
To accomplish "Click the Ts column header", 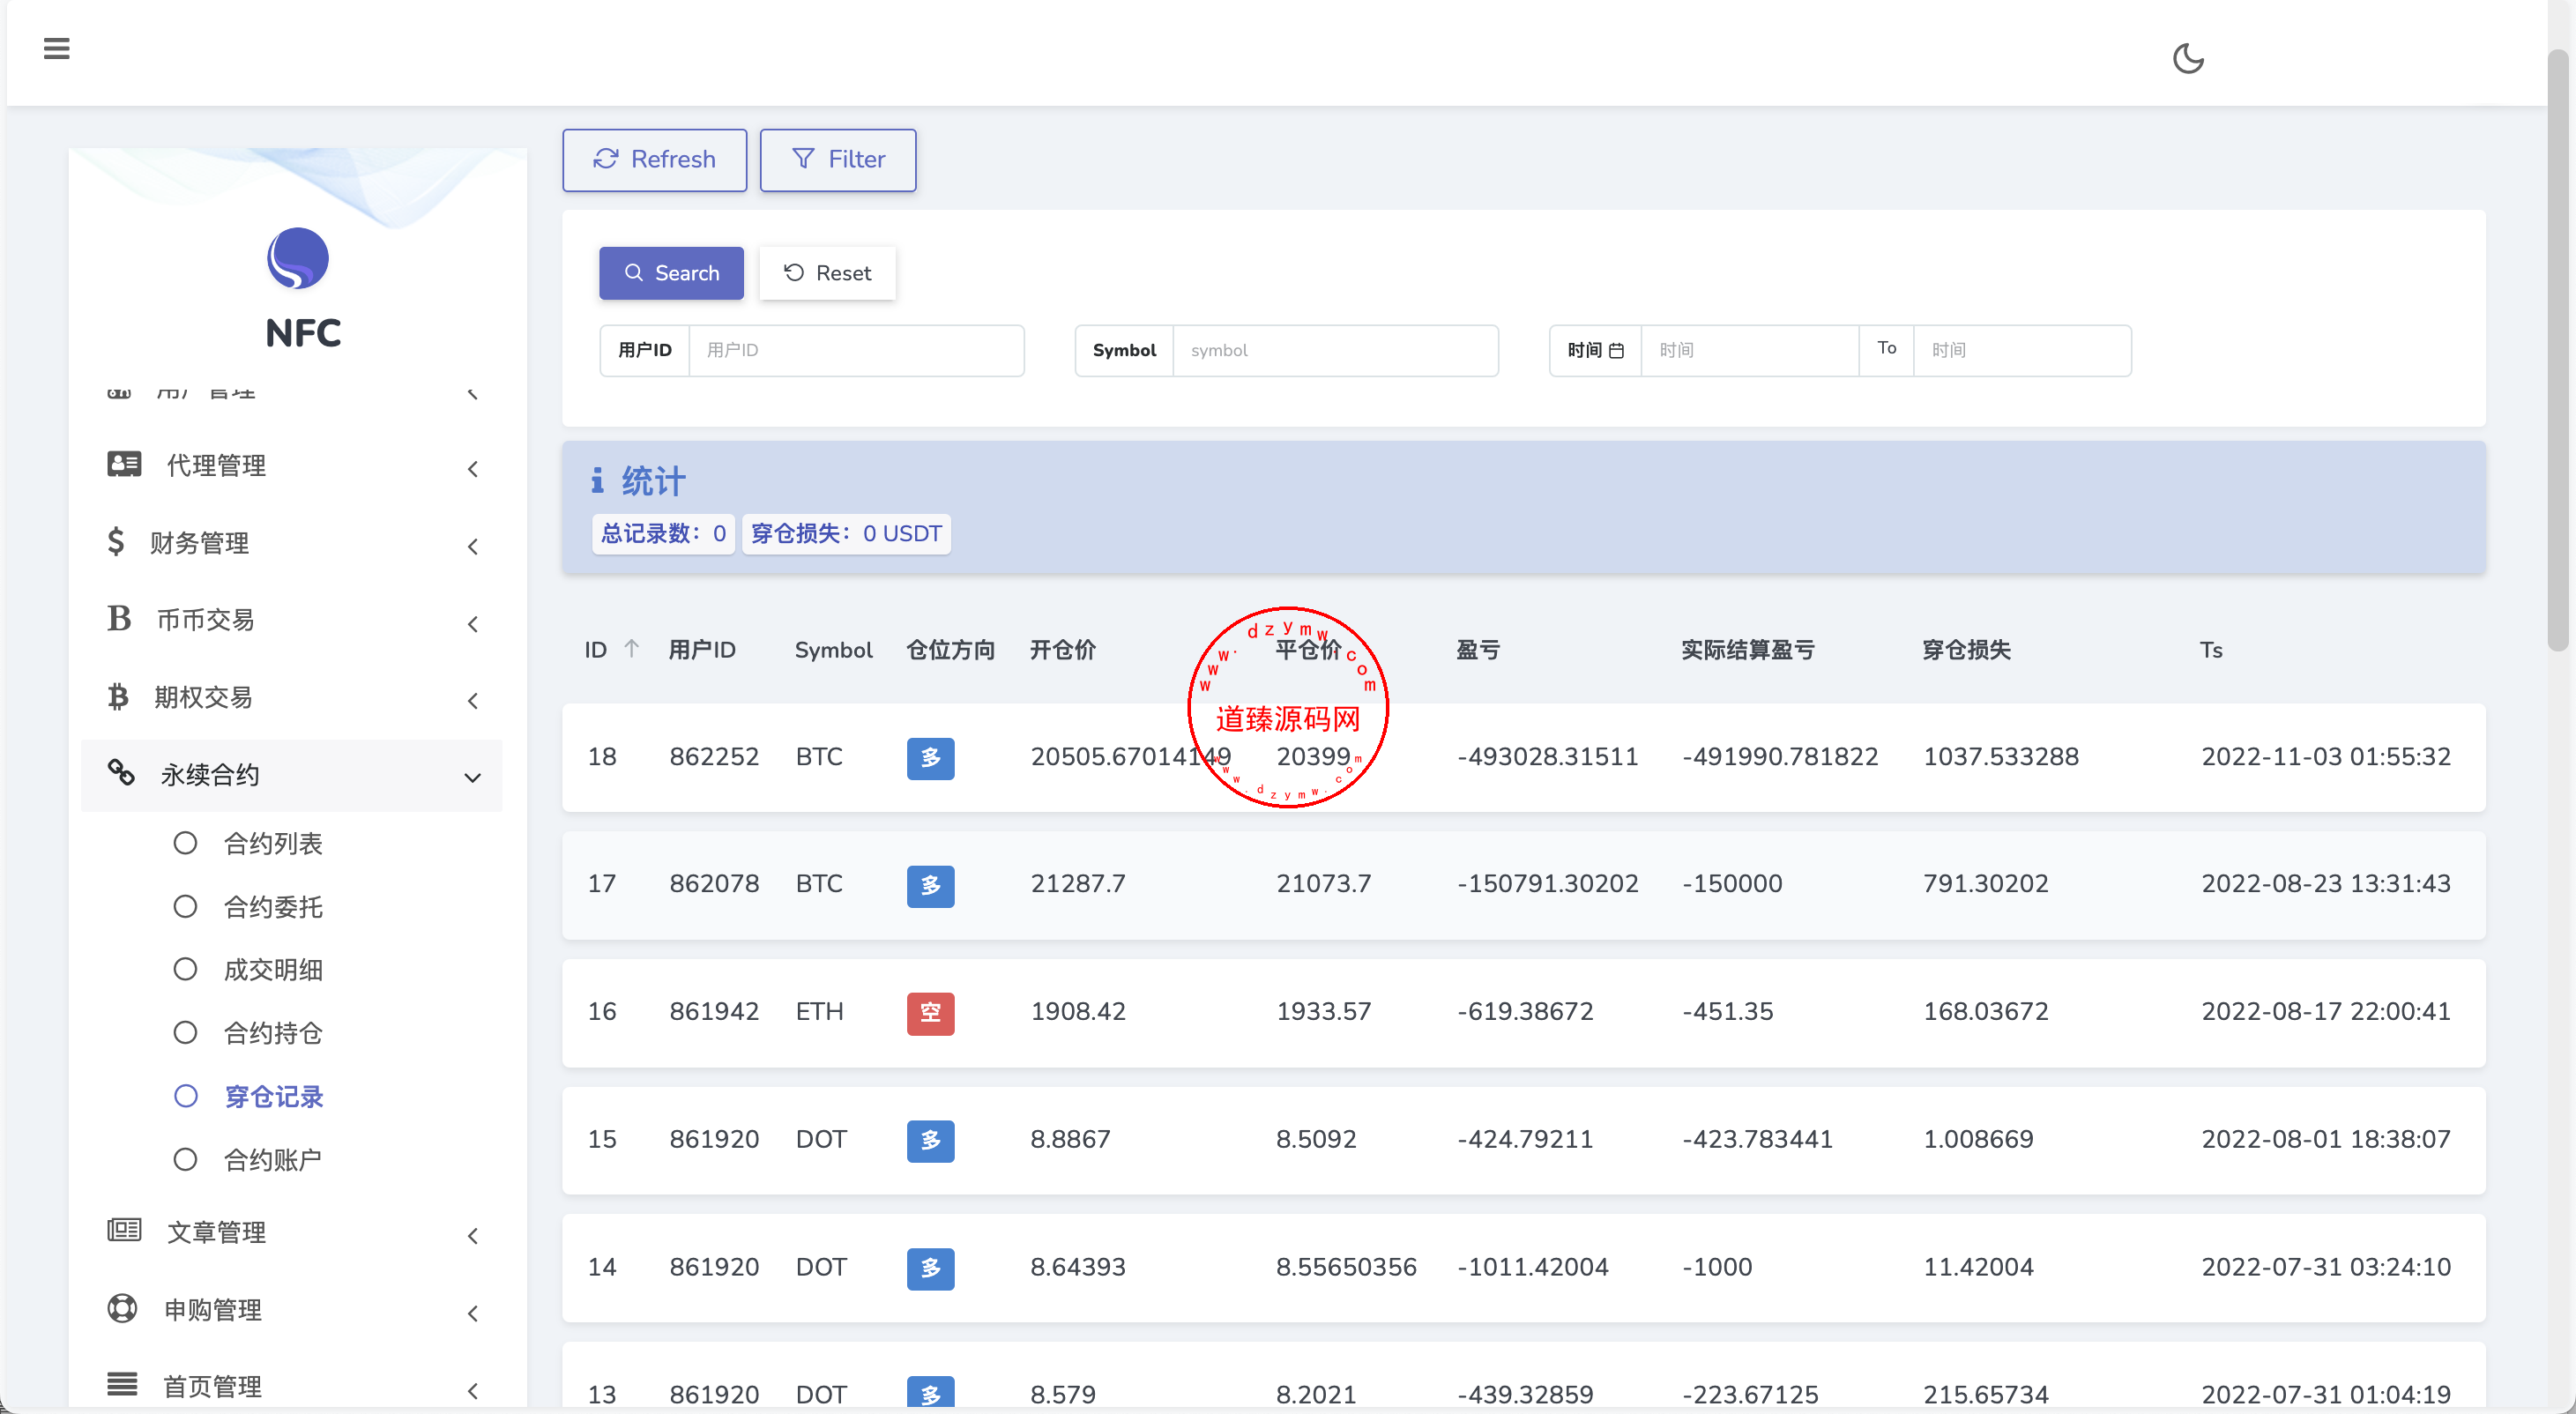I will point(2211,650).
